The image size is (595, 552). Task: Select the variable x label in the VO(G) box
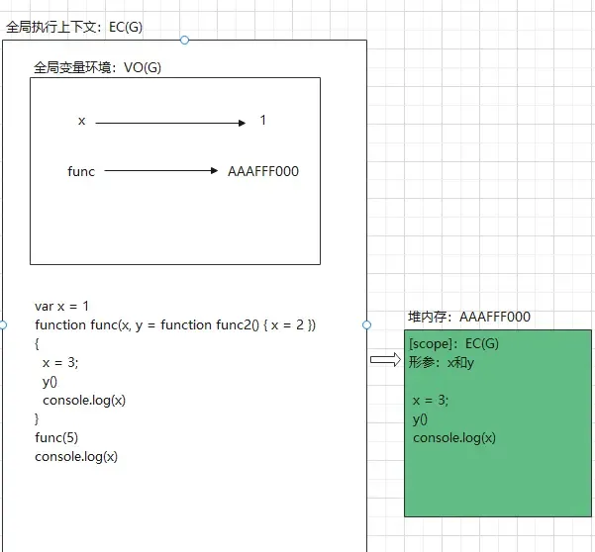(81, 121)
